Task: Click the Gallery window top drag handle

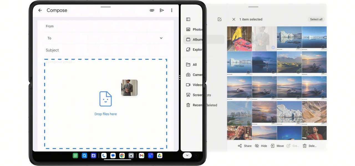Action: coord(253,7)
